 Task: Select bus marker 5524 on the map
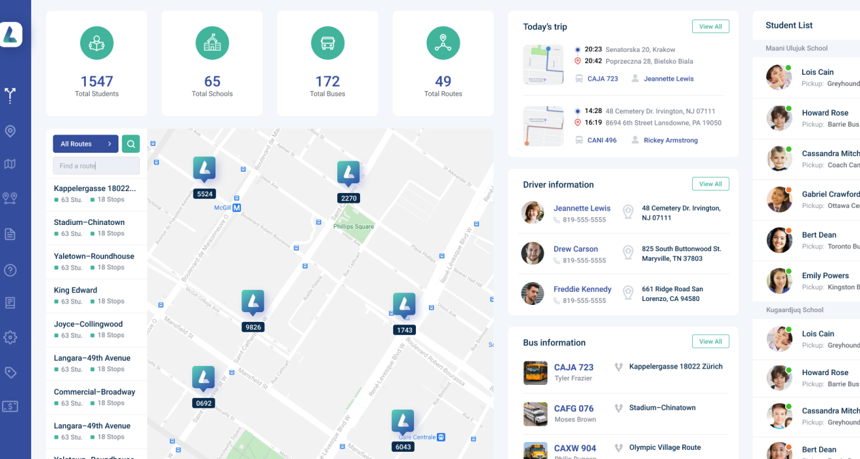(204, 170)
